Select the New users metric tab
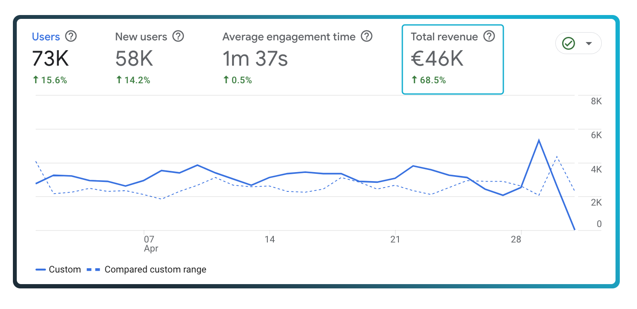Screen dimensions: 637x309 (x=149, y=58)
